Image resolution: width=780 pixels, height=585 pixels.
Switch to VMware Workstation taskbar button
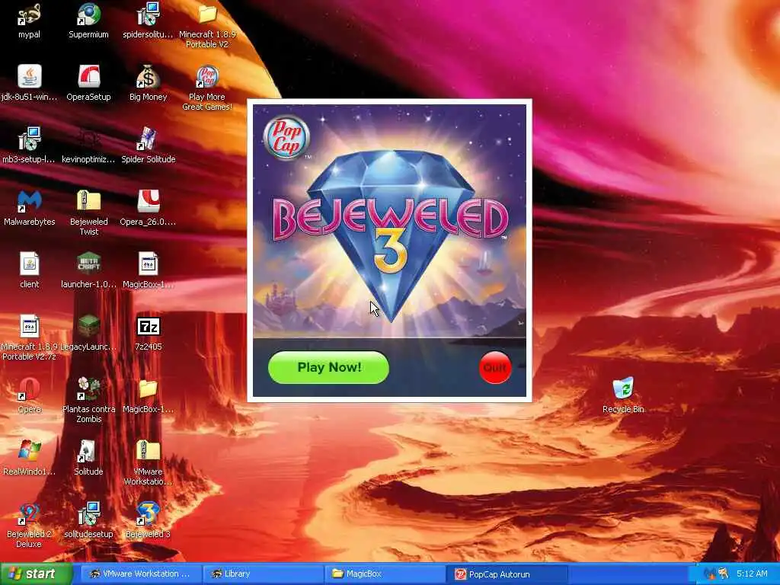140,574
